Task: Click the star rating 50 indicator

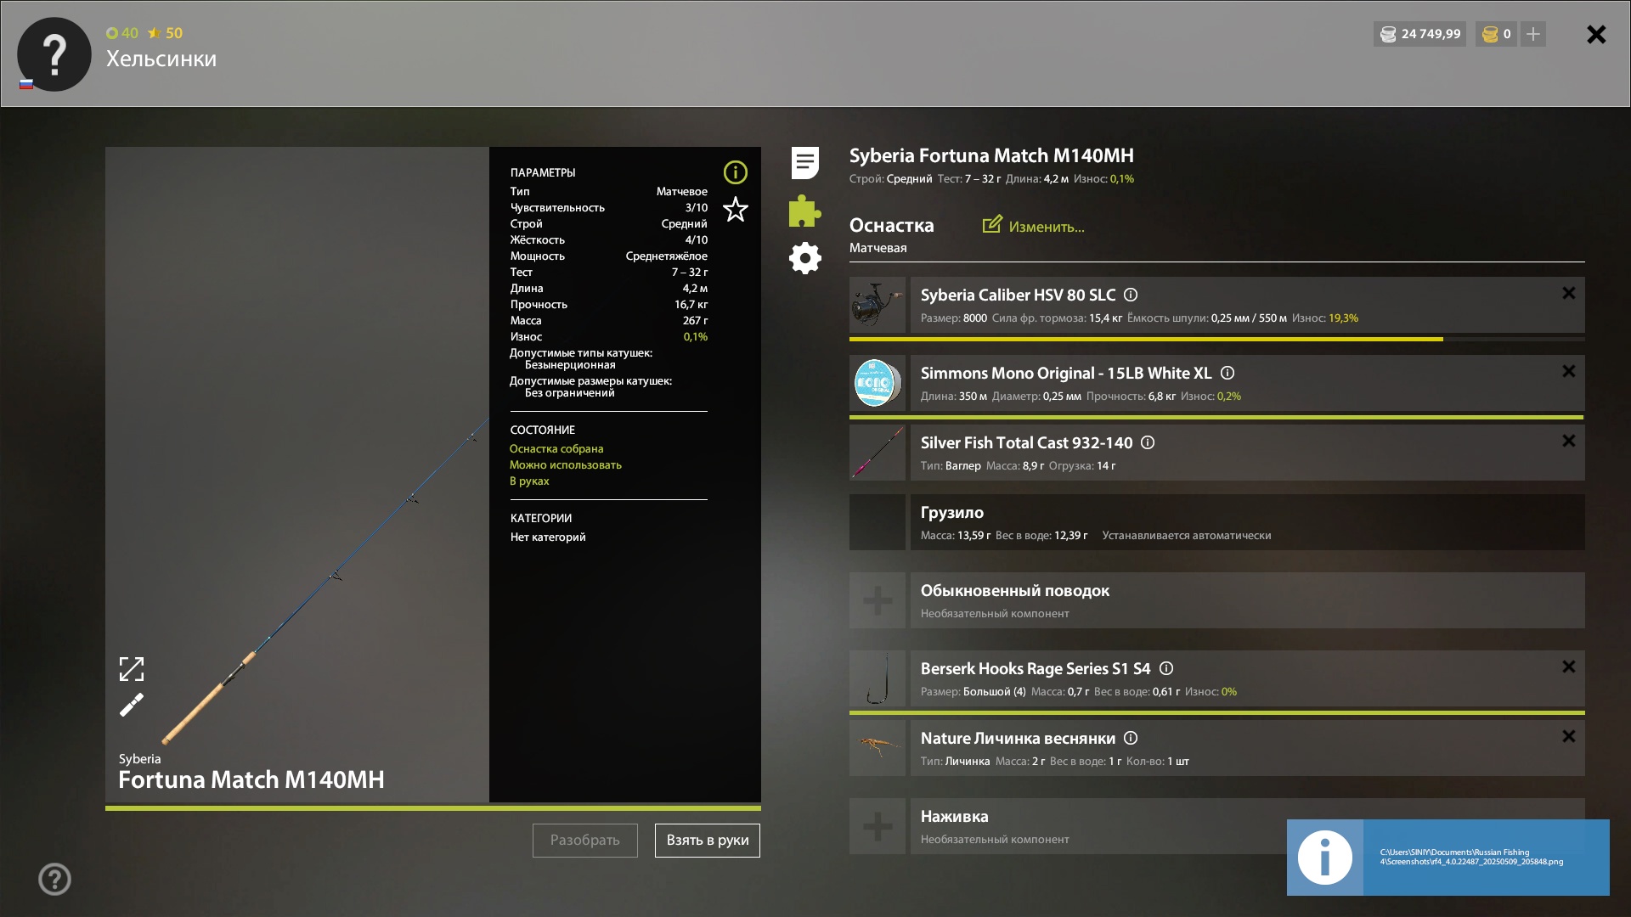Action: click(x=165, y=33)
